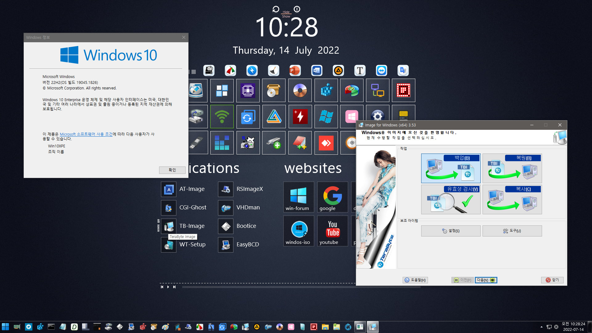592x333 pixels.
Task: Select 유효성 검사(V) validate operation
Action: (x=451, y=199)
